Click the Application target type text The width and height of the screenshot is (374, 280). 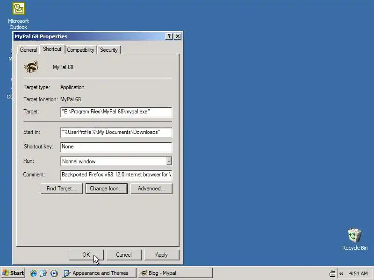tap(72, 87)
